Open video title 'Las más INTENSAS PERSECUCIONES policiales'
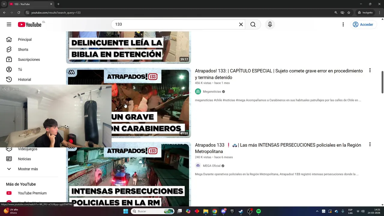Image resolution: width=384 pixels, height=216 pixels. coord(278,148)
